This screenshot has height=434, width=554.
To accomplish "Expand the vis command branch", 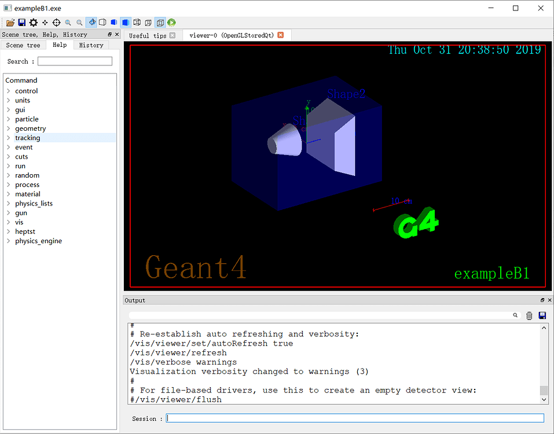I will [9, 222].
